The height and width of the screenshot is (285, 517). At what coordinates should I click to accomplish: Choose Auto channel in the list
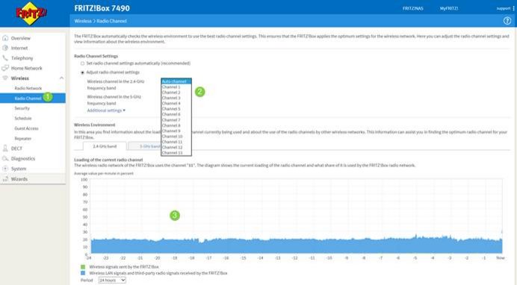(x=176, y=81)
